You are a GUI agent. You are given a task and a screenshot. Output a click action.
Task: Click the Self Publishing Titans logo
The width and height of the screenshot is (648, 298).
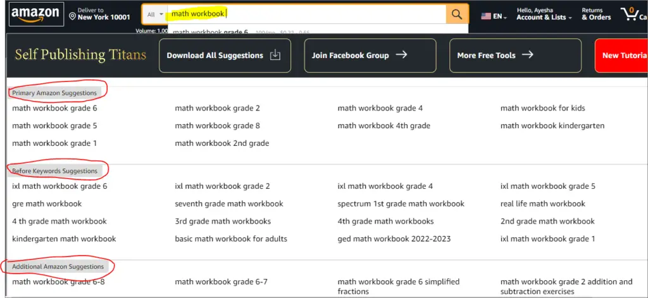click(80, 55)
